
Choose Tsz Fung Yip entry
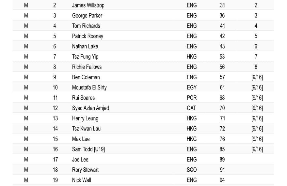coord(85,57)
